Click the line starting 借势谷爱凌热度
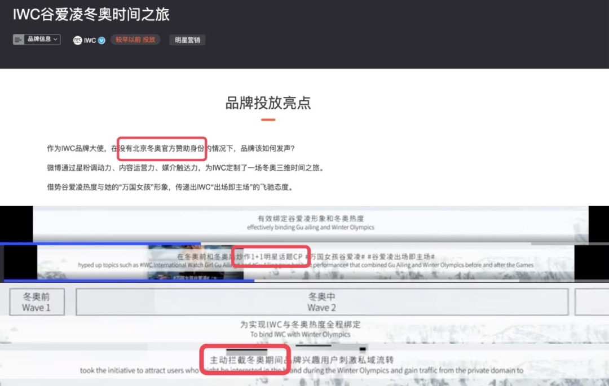The height and width of the screenshot is (386, 609). click(171, 187)
